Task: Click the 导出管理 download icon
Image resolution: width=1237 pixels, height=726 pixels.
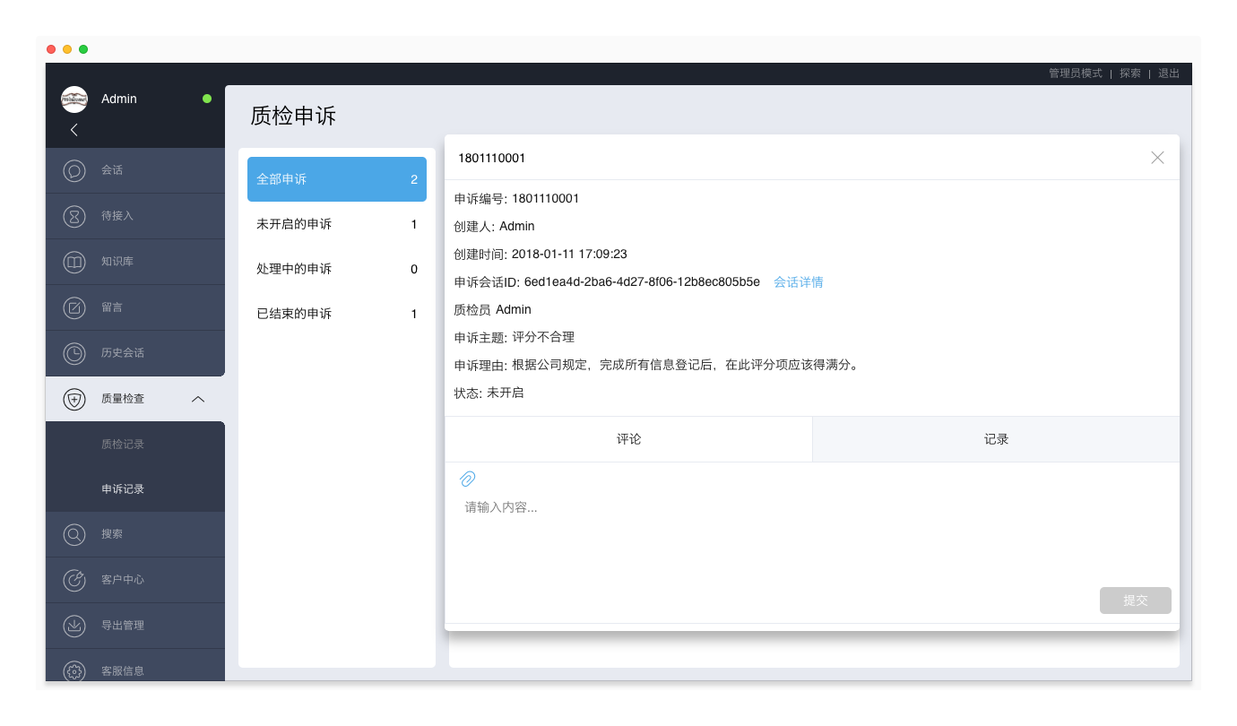Action: pos(74,626)
